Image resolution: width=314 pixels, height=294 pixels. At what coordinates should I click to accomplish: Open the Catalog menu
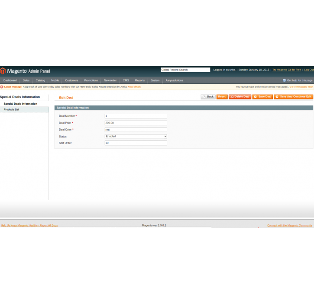pyautogui.click(x=40, y=80)
